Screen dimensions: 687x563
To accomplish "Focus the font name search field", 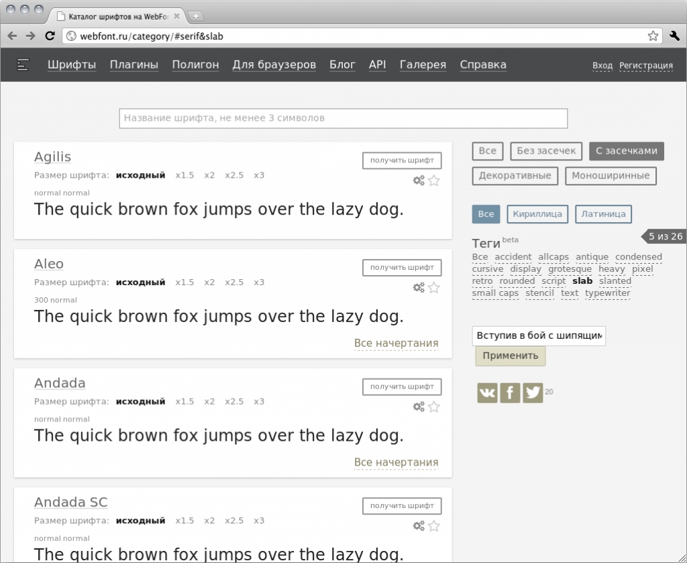I will tap(343, 118).
